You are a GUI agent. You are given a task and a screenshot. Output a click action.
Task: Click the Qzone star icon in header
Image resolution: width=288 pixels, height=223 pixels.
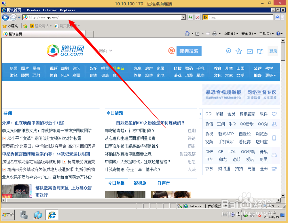pos(239,51)
